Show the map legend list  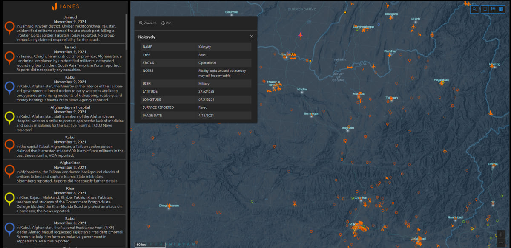[x=493, y=9]
